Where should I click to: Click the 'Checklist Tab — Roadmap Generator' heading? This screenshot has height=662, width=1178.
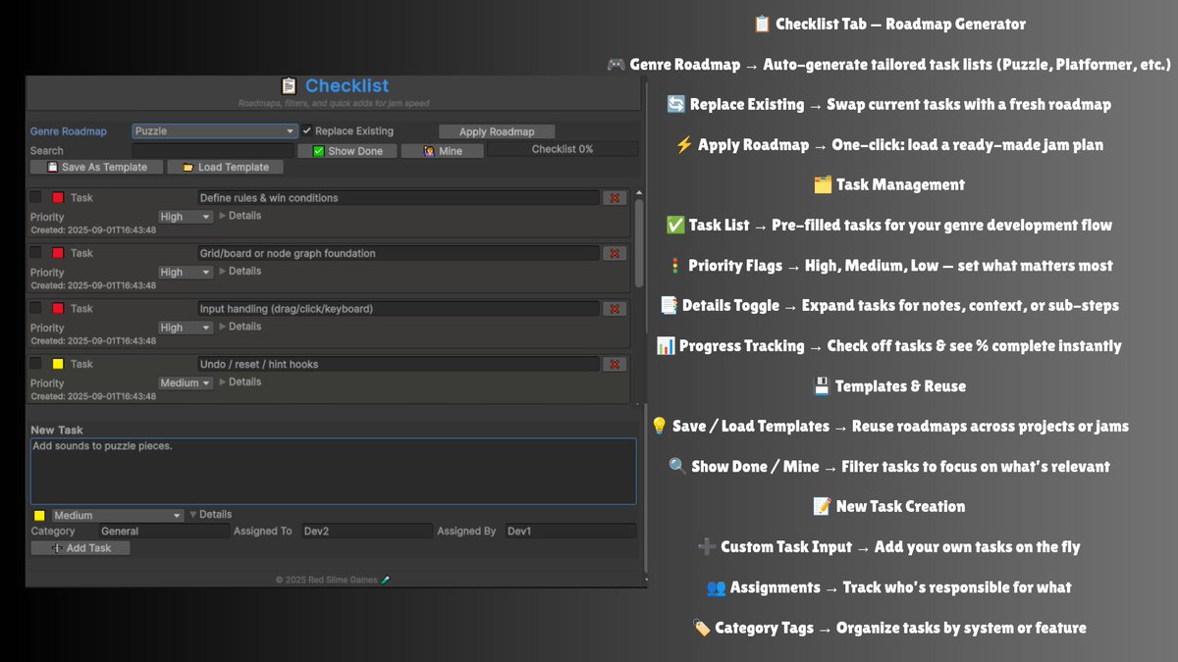pyautogui.click(x=889, y=25)
